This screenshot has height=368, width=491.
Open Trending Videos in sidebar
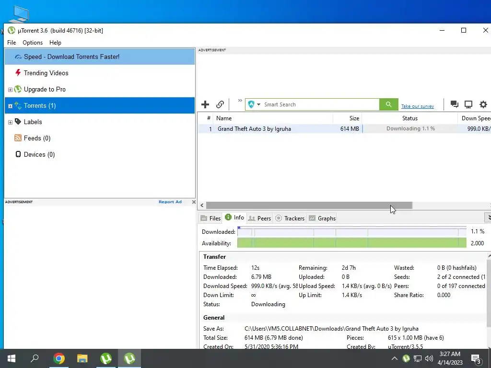click(100, 73)
